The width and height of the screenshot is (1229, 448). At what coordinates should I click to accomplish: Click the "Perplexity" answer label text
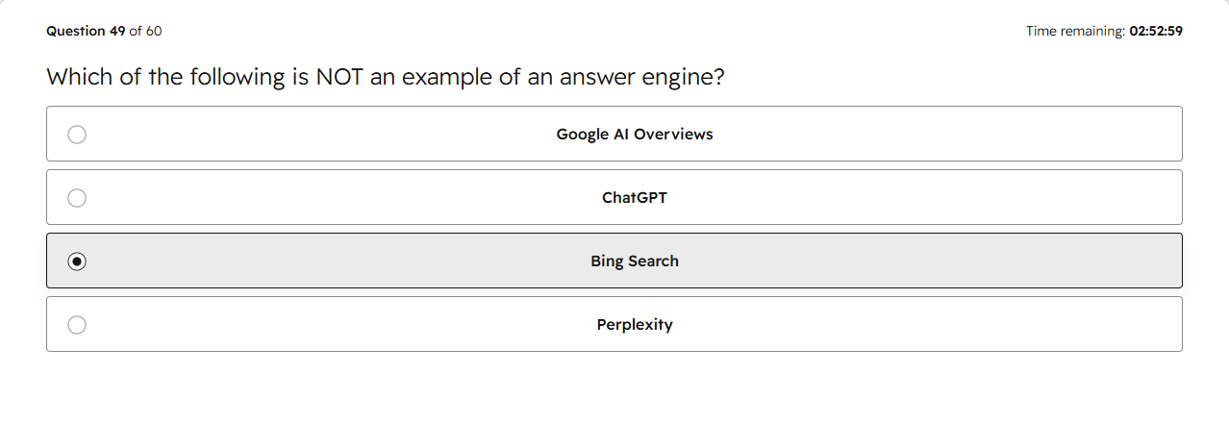pos(635,325)
